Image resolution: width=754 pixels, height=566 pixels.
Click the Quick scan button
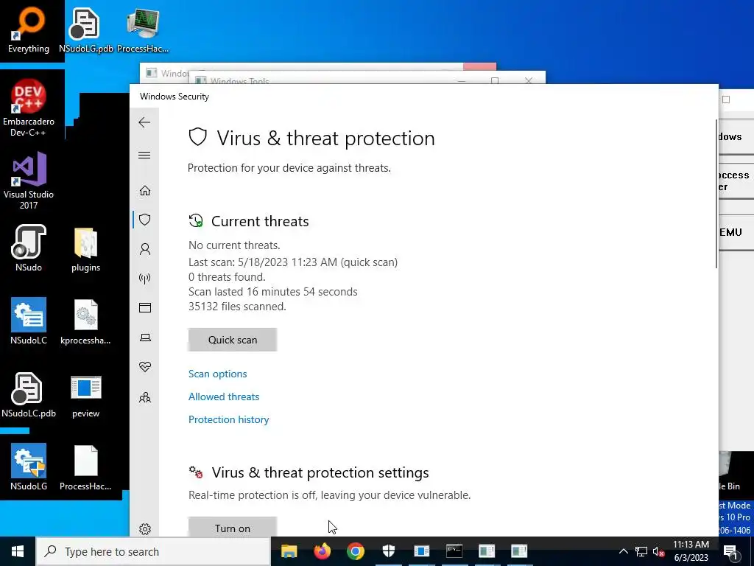coord(232,340)
